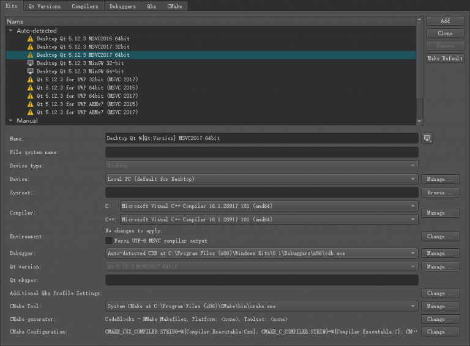The height and width of the screenshot is (346, 470).
Task: Click warning icon beside UWP ARMv7 (MSVC 2015)
Action: (x=30, y=104)
